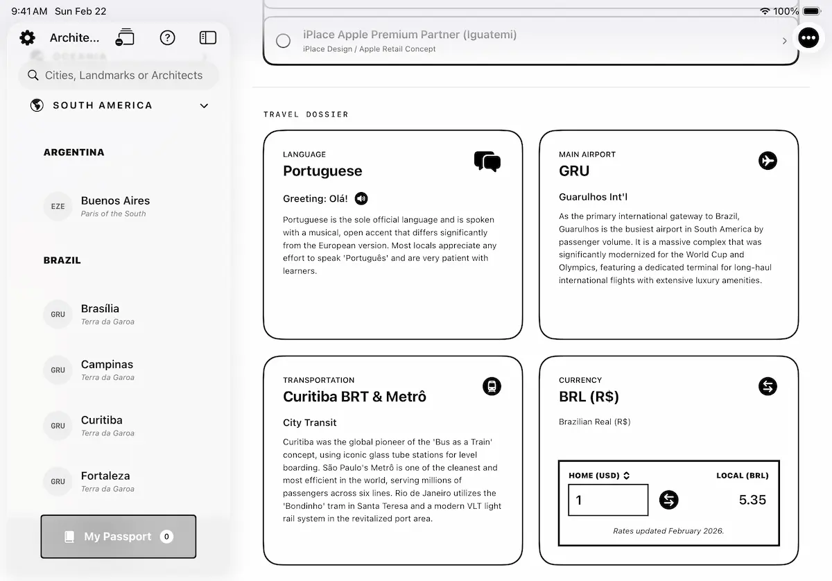
Task: Open Campinas city entry
Action: [x=107, y=370]
